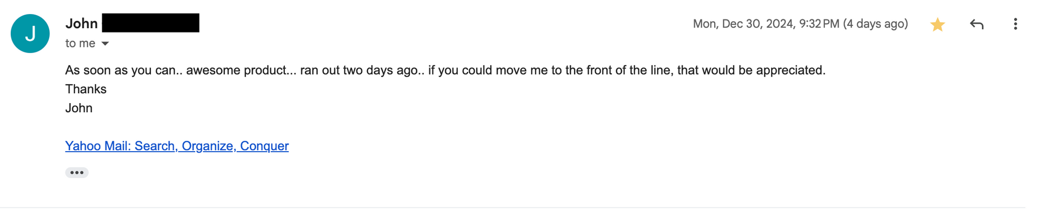Unstar this email from John
Image resolution: width=1038 pixels, height=211 pixels.
(x=937, y=24)
